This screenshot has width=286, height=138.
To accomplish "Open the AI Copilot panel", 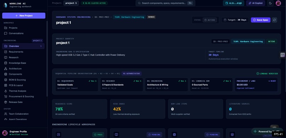I will tap(255, 3).
